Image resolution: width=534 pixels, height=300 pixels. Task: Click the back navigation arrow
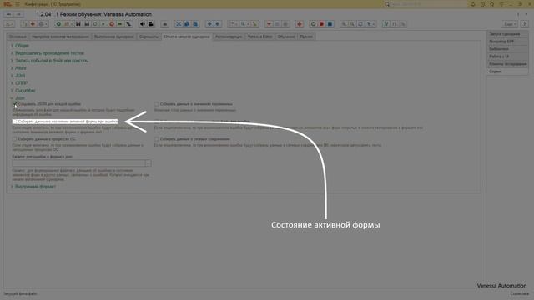(9, 14)
